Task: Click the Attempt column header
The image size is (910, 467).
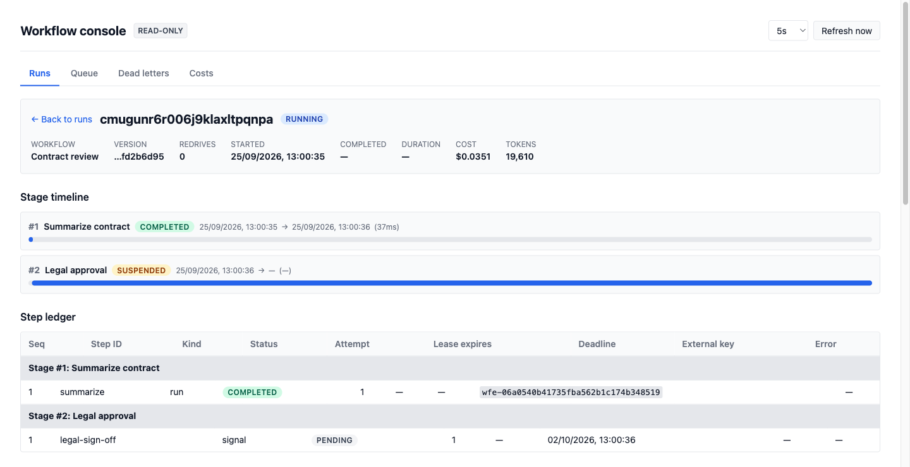Action: [x=352, y=344]
